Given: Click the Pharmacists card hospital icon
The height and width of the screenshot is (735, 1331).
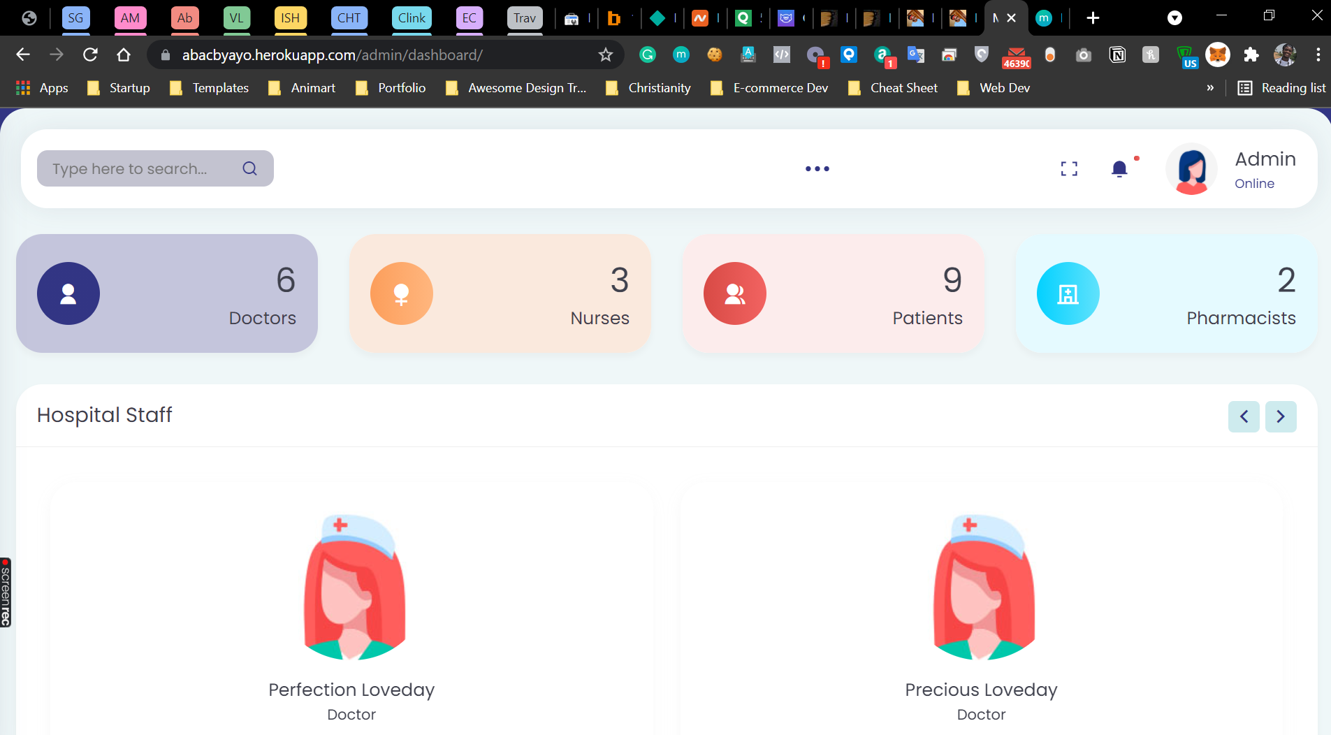Looking at the screenshot, I should pos(1068,293).
